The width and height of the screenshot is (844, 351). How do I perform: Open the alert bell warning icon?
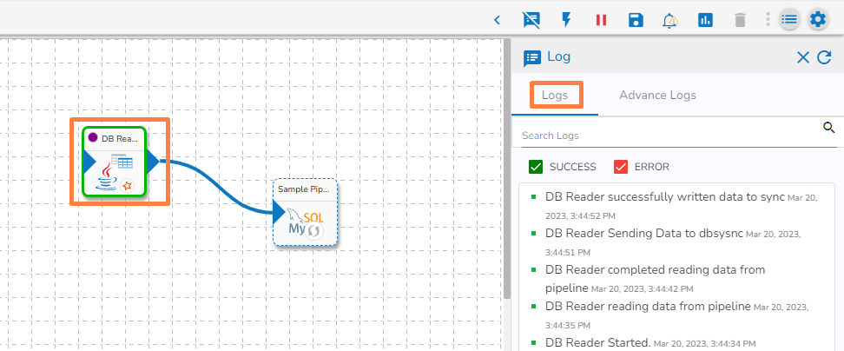click(670, 21)
